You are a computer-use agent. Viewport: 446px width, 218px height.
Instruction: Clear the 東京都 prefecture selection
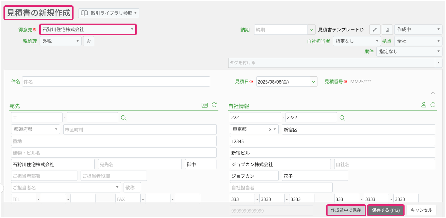270,130
